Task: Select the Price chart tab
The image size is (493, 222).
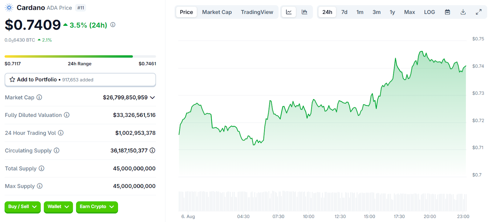Action: [186, 12]
